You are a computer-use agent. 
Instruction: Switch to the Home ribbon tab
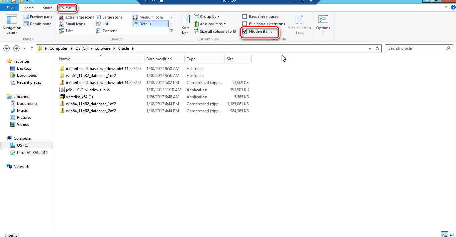[29, 8]
